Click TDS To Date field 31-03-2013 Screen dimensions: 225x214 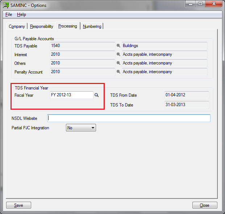pos(187,105)
